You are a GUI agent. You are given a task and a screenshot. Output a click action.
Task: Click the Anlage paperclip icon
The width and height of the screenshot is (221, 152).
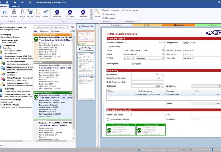coord(22,12)
